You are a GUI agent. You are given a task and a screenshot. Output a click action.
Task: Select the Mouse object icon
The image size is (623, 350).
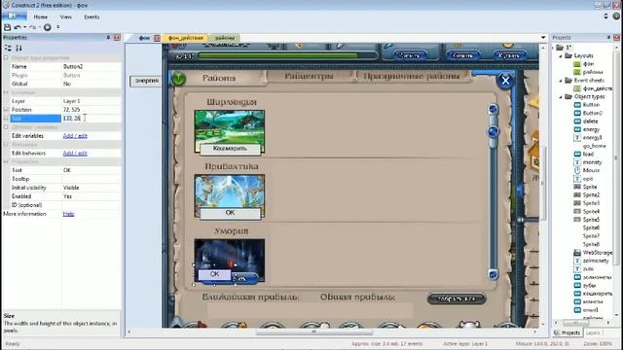(577, 170)
